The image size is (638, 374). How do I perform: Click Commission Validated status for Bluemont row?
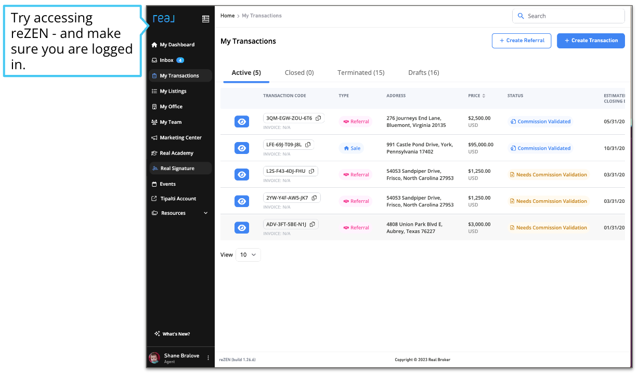540,122
